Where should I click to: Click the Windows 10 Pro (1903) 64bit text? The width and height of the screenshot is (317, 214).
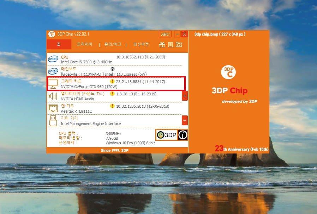[130, 143]
